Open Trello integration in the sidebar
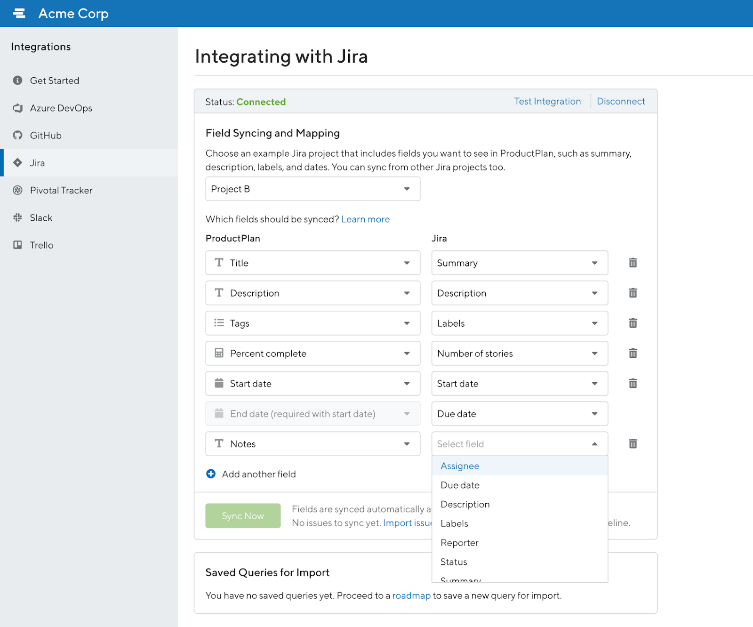This screenshot has width=753, height=627. tap(41, 245)
